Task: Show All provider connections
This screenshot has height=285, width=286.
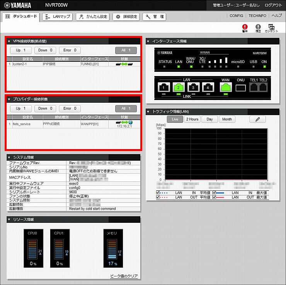Action: (x=126, y=109)
